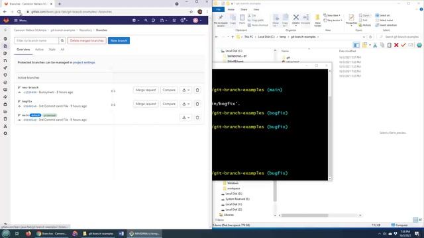Open the user avatar dropdown in GitLab header
Image resolution: width=424 pixels, height=238 pixels.
[x=197, y=20]
